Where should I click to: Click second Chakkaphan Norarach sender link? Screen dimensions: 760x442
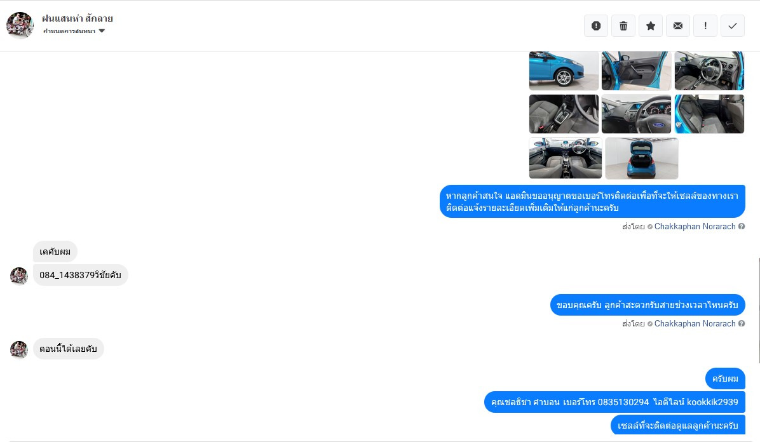(x=695, y=323)
